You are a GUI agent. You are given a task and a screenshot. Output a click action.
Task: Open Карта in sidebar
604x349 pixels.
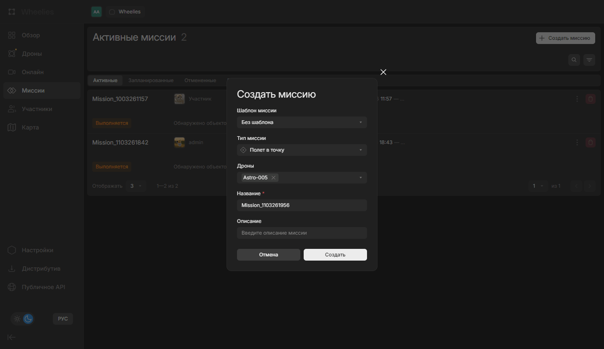30,127
